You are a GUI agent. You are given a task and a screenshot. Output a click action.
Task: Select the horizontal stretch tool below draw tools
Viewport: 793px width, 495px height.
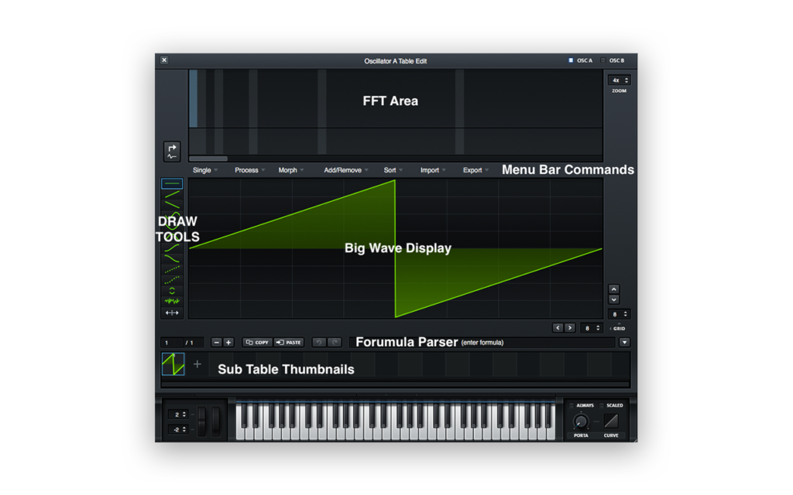(x=172, y=311)
